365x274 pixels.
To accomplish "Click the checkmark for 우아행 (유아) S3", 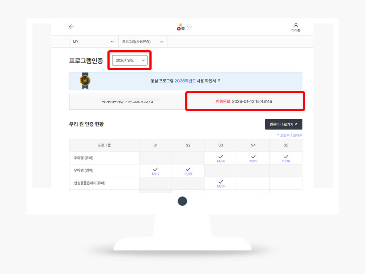I will click(221, 157).
